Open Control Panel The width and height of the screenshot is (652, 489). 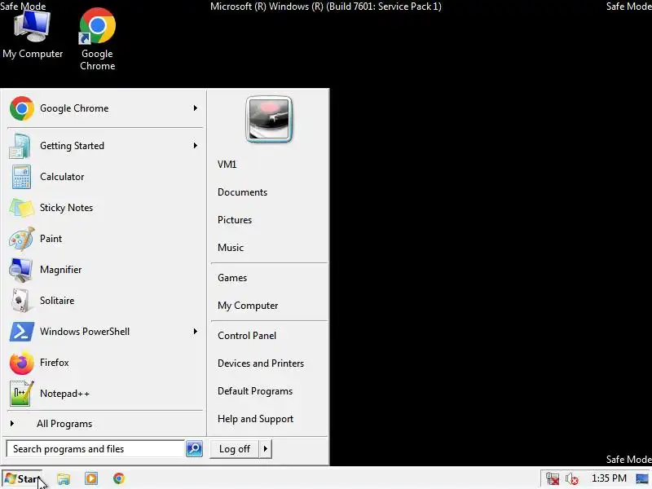pyautogui.click(x=247, y=336)
